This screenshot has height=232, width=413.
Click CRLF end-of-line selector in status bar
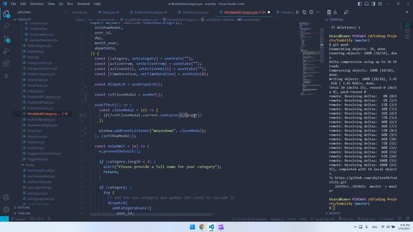point(303,219)
